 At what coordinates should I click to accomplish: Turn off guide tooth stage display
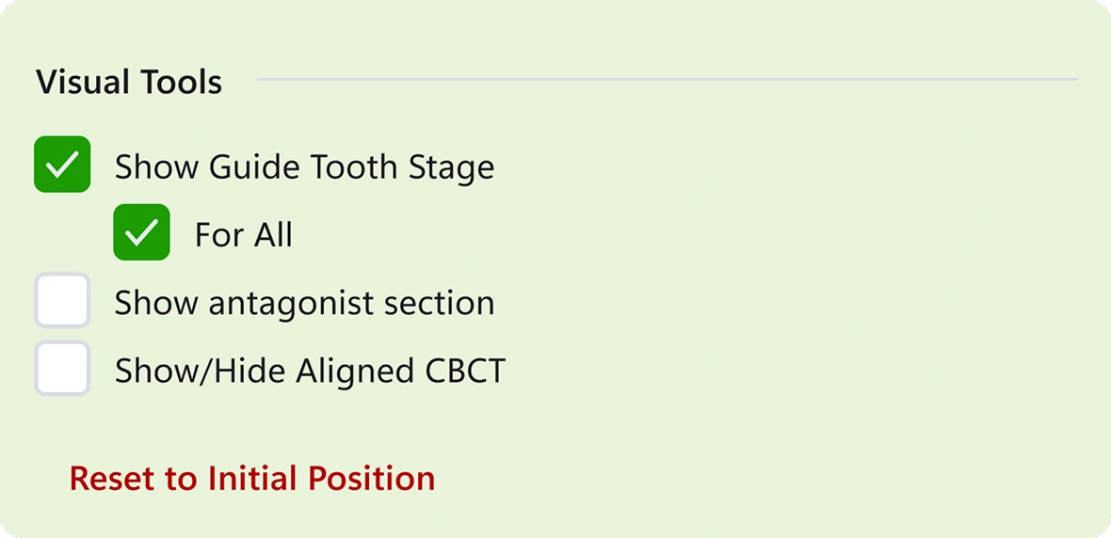pos(62,165)
